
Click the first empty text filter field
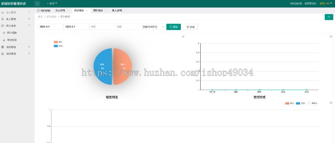pyautogui.click(x=102, y=27)
